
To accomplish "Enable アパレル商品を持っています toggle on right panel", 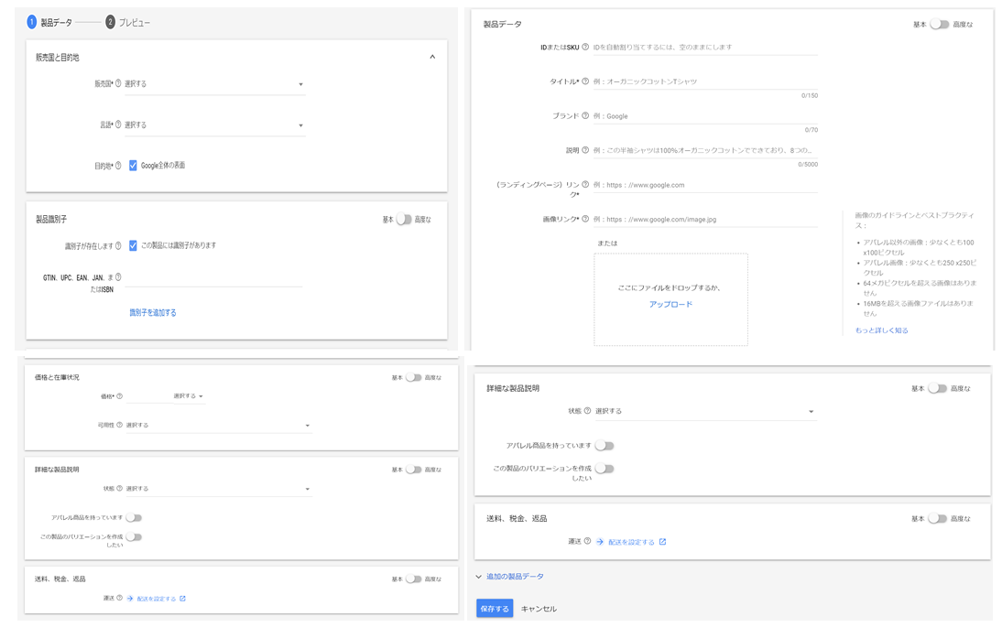I will tap(604, 446).
